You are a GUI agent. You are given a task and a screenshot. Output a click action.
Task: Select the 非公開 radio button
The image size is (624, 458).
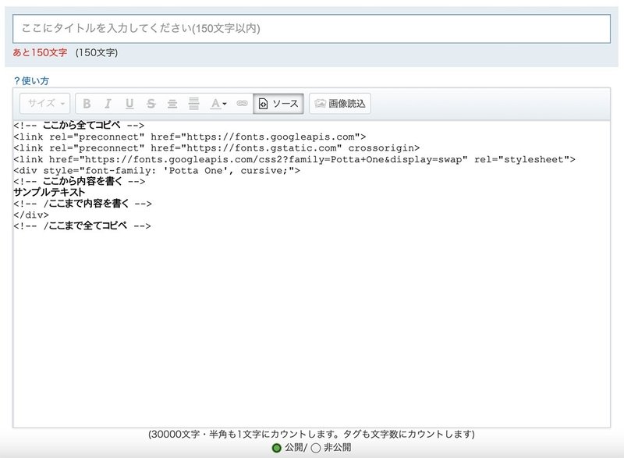click(316, 448)
